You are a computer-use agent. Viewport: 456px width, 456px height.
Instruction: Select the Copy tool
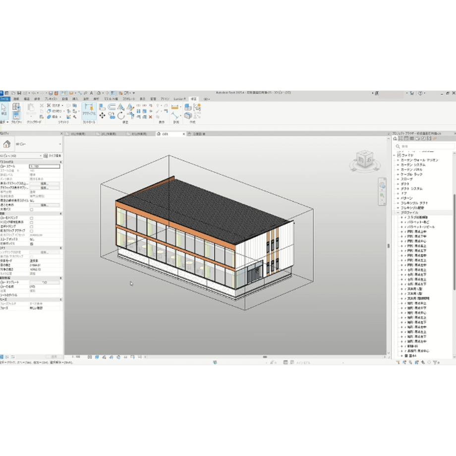click(x=112, y=116)
